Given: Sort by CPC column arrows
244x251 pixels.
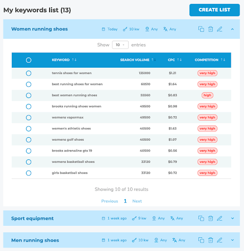Looking at the screenshot, I should [x=179, y=60].
